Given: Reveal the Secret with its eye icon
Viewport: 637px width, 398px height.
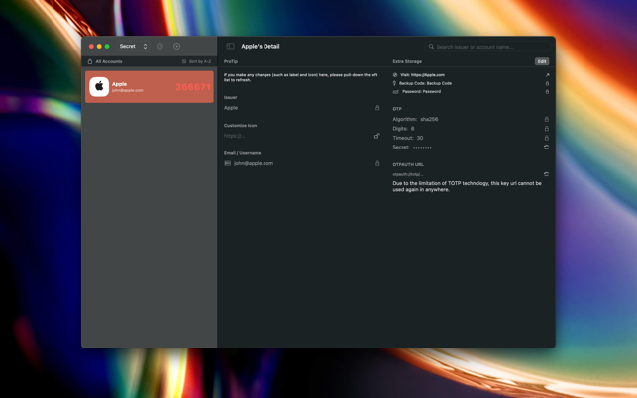Looking at the screenshot, I should [547, 147].
